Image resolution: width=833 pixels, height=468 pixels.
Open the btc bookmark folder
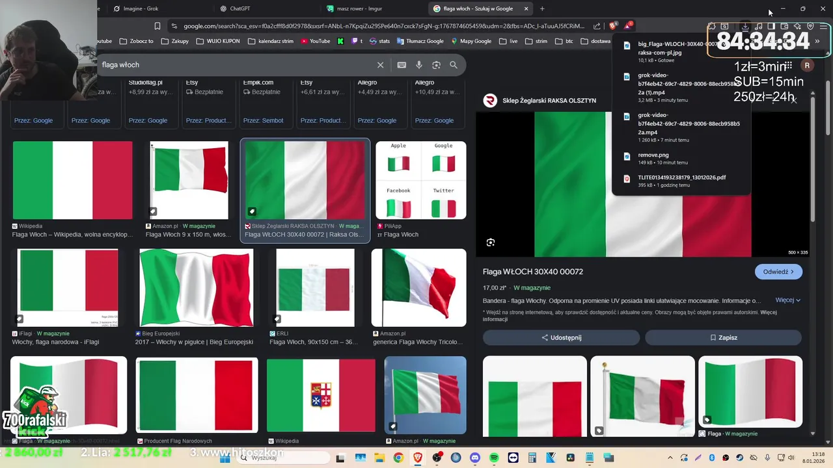coord(564,41)
